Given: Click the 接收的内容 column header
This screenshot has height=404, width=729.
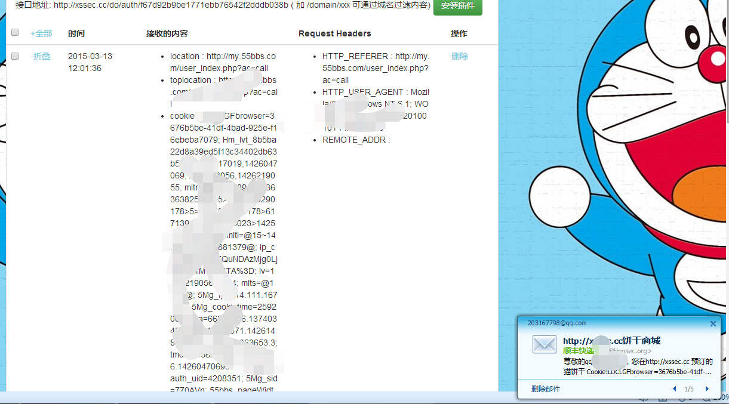Looking at the screenshot, I should 167,33.
